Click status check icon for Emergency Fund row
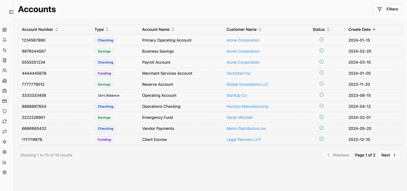Image resolution: width=407 pixels, height=191 pixels. click(x=322, y=117)
